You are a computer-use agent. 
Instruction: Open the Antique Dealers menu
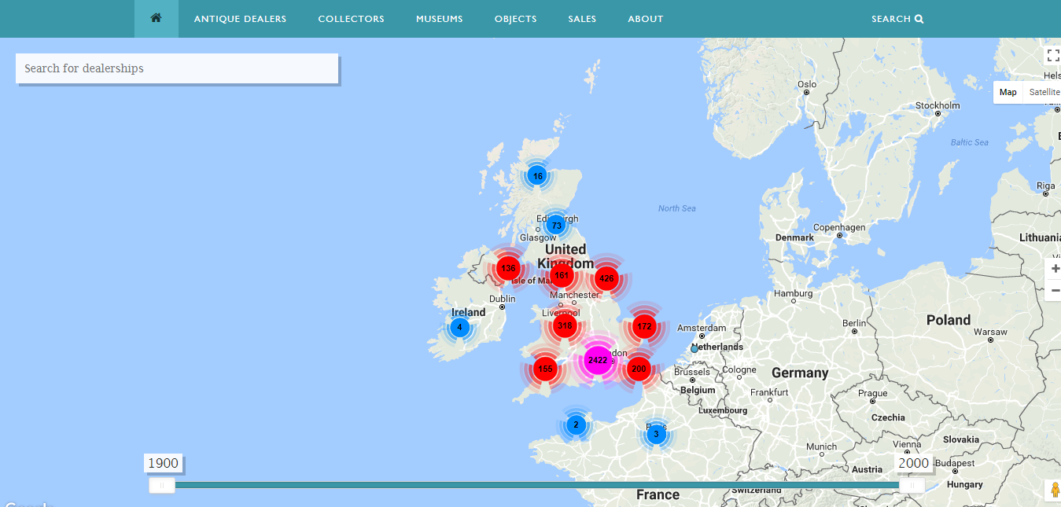(x=240, y=19)
